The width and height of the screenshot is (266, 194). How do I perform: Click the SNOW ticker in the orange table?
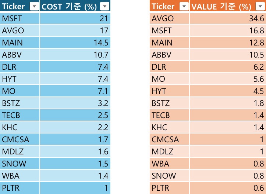pos(164,176)
